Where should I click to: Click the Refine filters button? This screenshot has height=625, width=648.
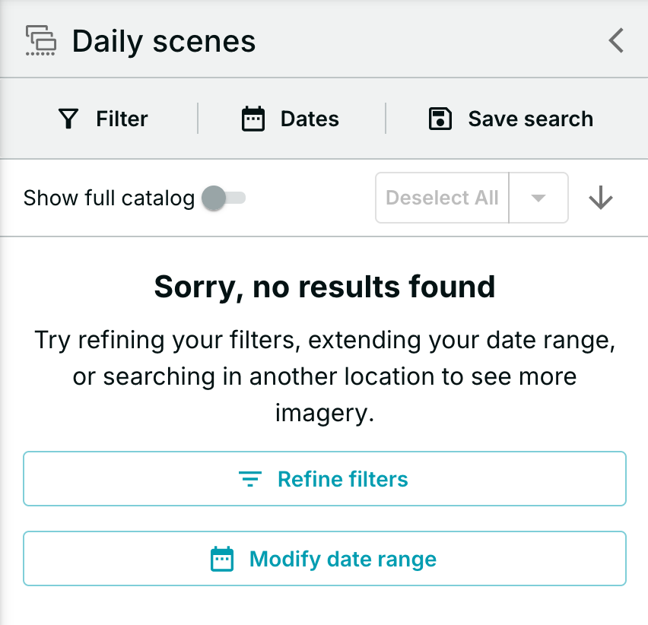(325, 479)
